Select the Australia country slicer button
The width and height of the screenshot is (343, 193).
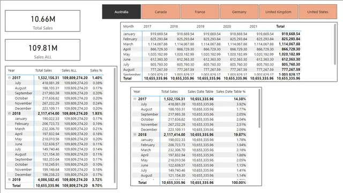coord(122,12)
